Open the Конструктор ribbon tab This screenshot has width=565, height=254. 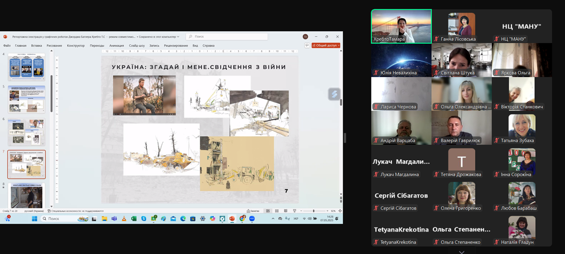pyautogui.click(x=76, y=46)
